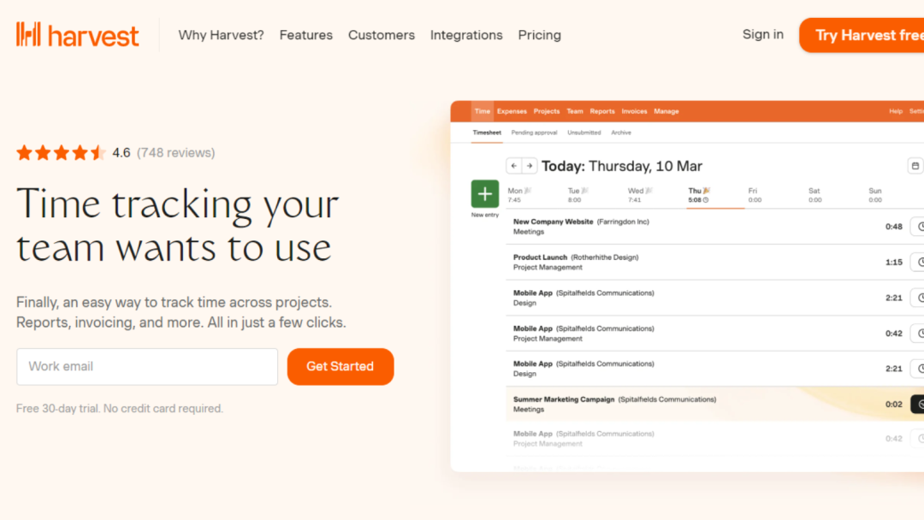
Task: Start the timer for the first Mobile App entry
Action: coord(920,297)
